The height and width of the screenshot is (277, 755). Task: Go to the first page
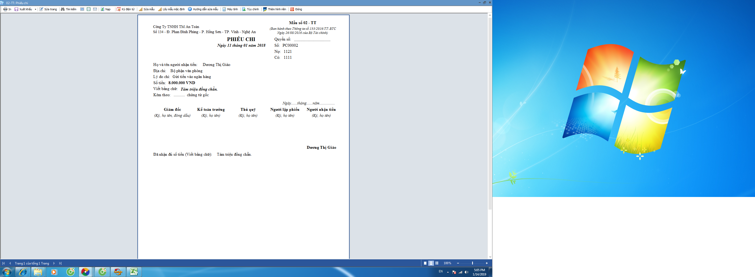click(x=4, y=263)
